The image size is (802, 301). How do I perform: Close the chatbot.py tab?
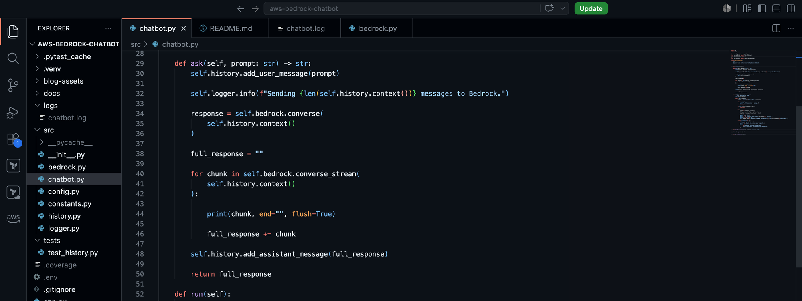pos(184,28)
